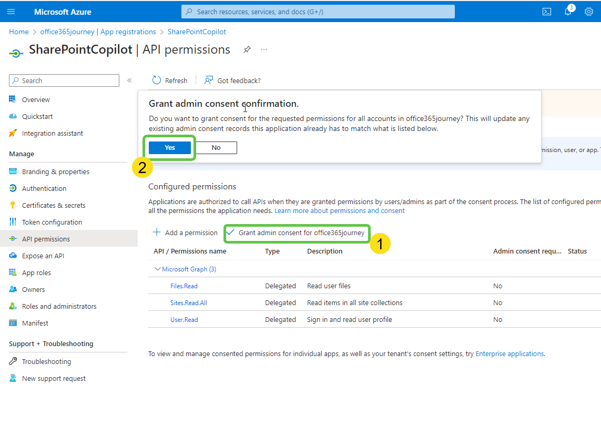Collapse the Microsoft Graph permissions group
601x435 pixels.
(157, 269)
